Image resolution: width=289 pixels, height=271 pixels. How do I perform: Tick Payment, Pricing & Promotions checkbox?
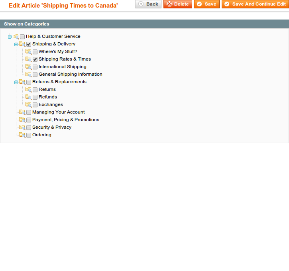point(29,120)
